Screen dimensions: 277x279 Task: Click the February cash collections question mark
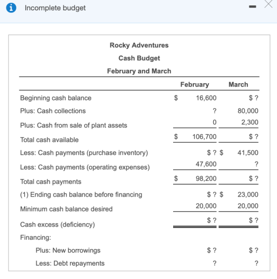(215, 111)
